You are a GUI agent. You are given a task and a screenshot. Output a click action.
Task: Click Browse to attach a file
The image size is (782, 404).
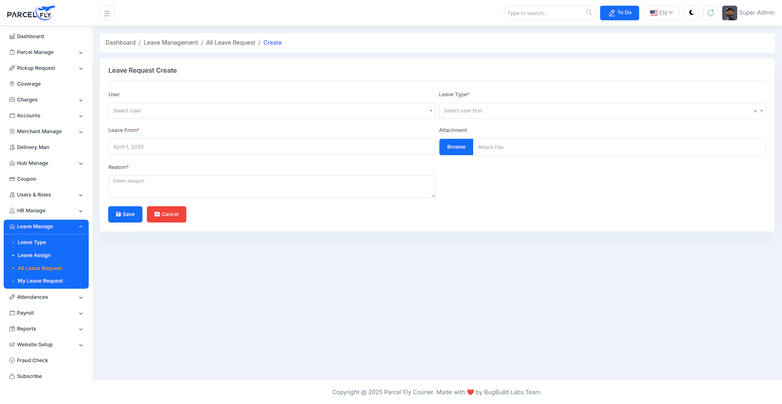pos(456,147)
